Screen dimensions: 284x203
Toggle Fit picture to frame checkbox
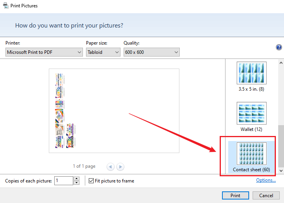click(91, 181)
